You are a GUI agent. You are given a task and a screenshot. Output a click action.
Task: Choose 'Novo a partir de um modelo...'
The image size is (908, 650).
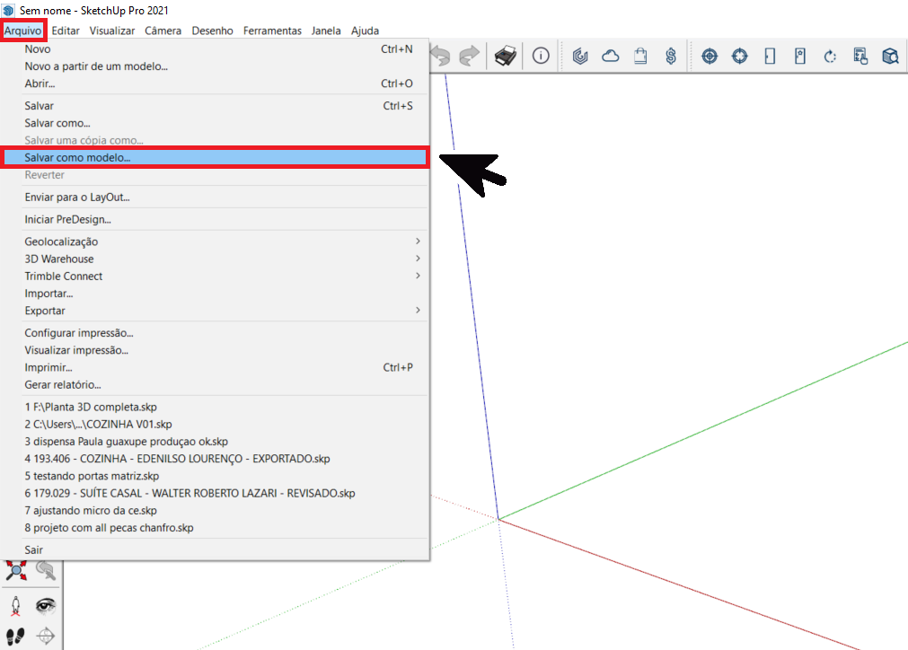point(215,66)
